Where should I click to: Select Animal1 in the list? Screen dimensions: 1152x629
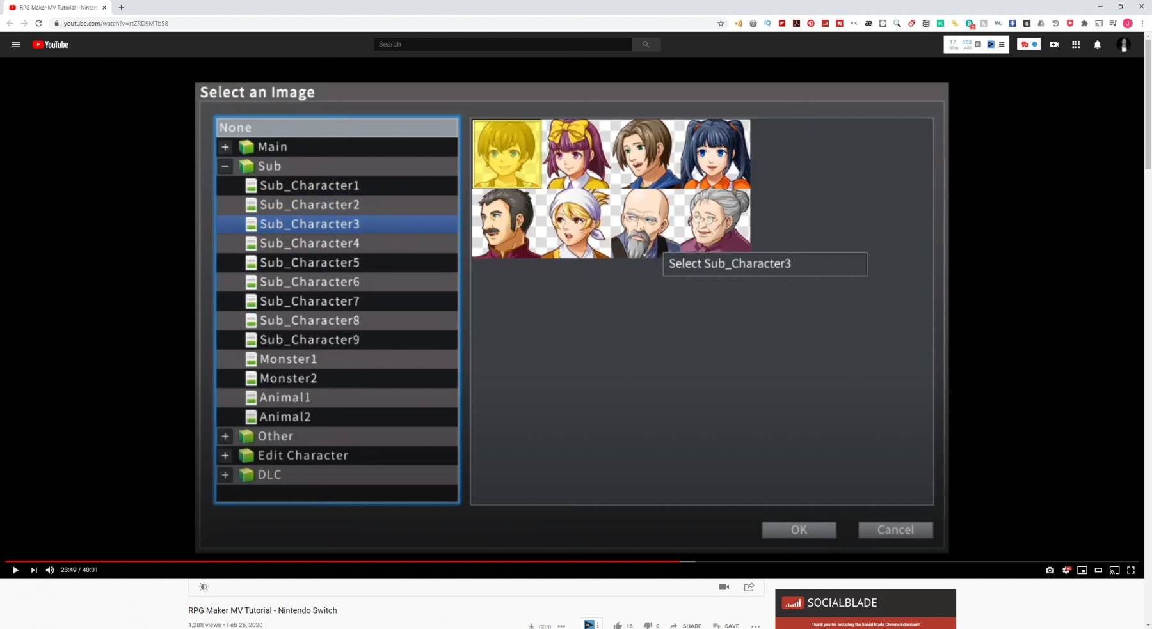337,398
